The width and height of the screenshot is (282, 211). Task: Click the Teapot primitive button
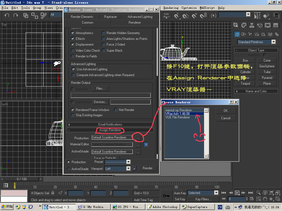coord(245,84)
